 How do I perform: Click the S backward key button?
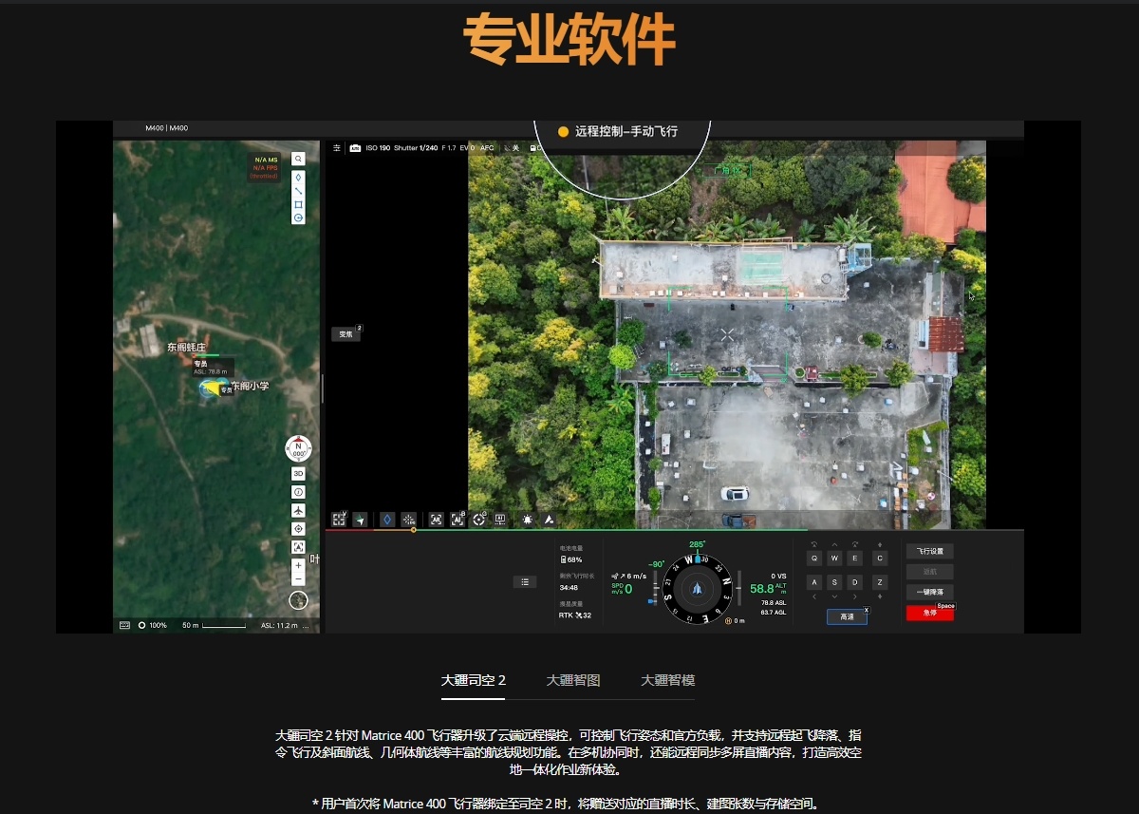834,582
